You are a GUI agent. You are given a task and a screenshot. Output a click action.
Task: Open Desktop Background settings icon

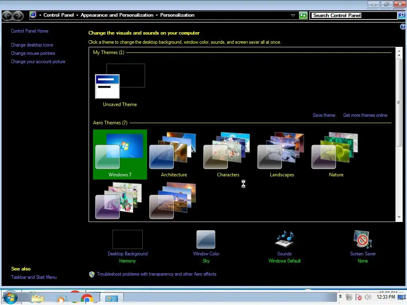pyautogui.click(x=128, y=239)
